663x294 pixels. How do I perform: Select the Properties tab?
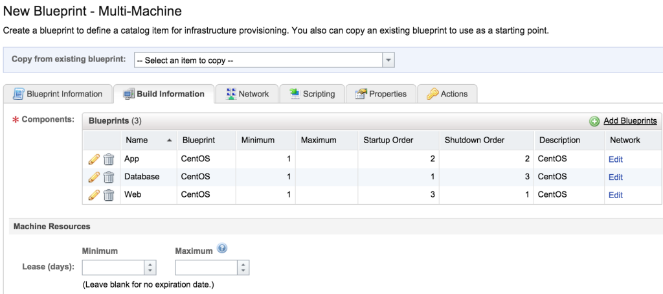pos(381,94)
